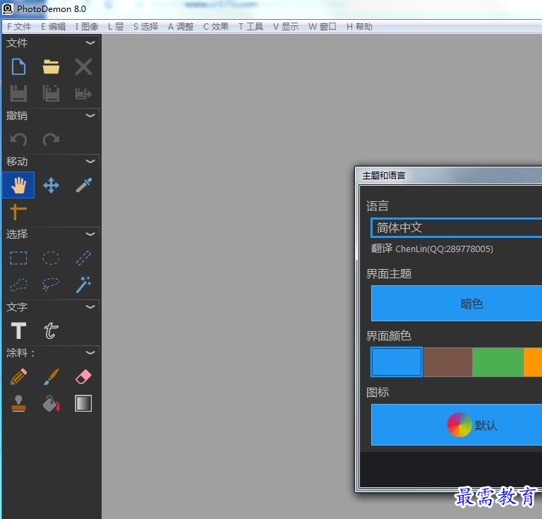The image size is (542, 519).
Task: Collapse the 文件 toolbox section
Action: 90,43
